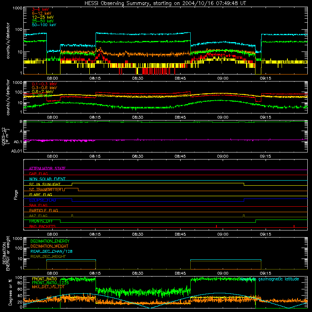The height and width of the screenshot is (312, 312).
Task: Click the BAD_PACKETS red spike before 09:00
Action: tap(216, 226)
